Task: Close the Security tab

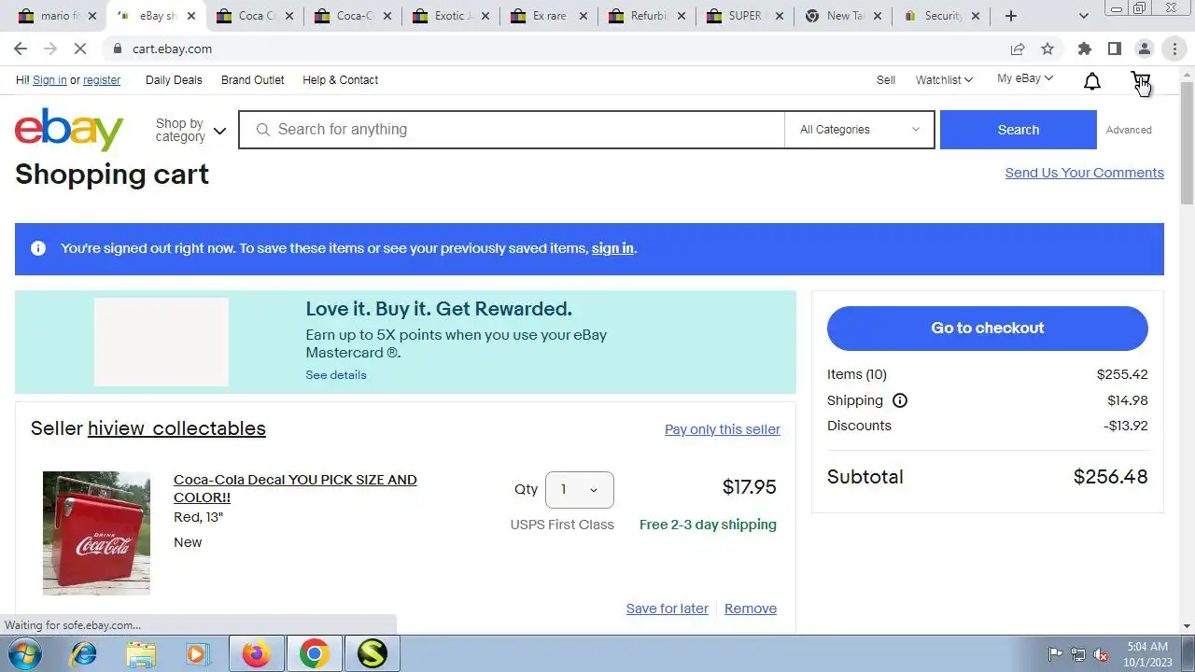Action: 976,16
